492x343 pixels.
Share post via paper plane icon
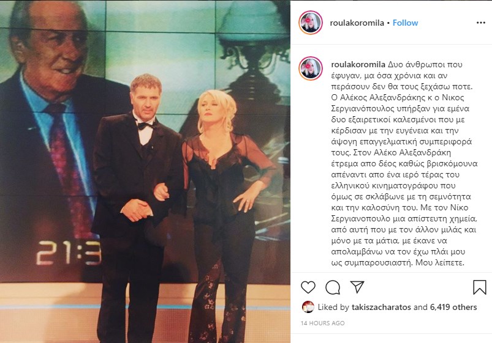tap(357, 287)
